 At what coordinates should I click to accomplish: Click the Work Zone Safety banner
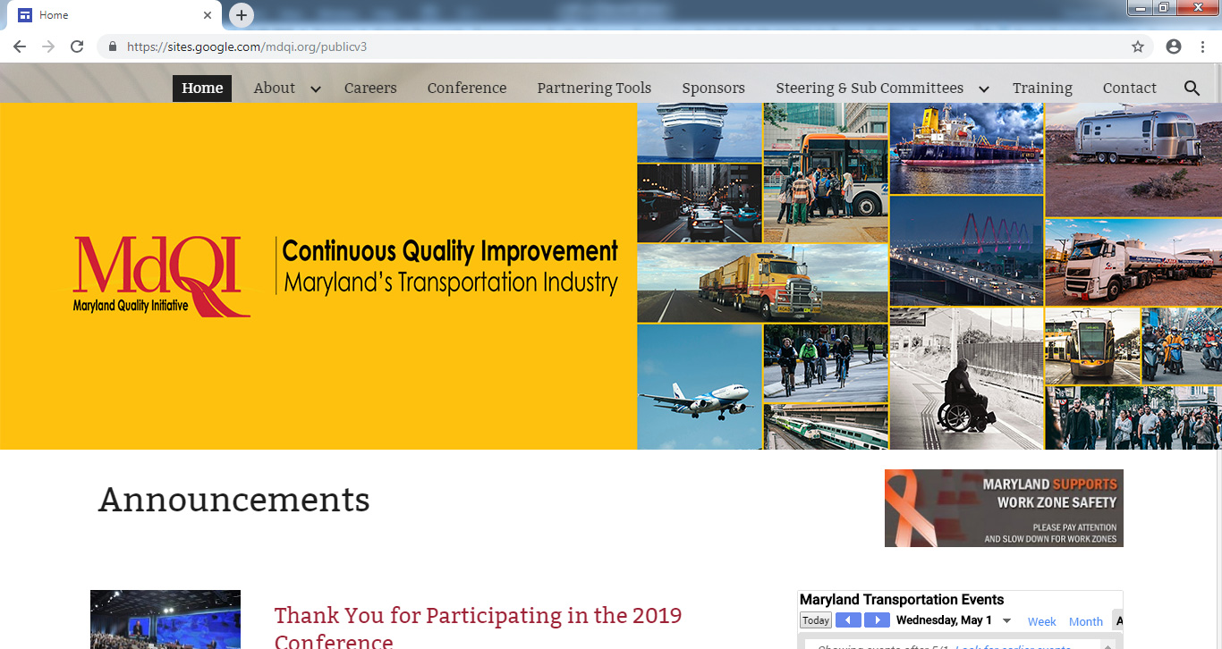pos(1004,508)
